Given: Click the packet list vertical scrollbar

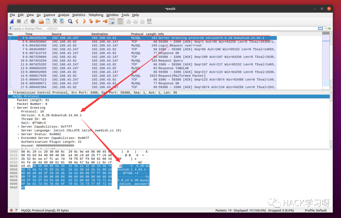Looking at the screenshot, I should pos(331,61).
